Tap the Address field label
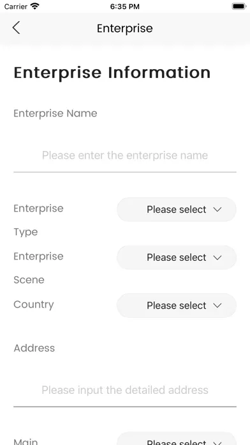Screen dimensions: 250x445 [34, 348]
